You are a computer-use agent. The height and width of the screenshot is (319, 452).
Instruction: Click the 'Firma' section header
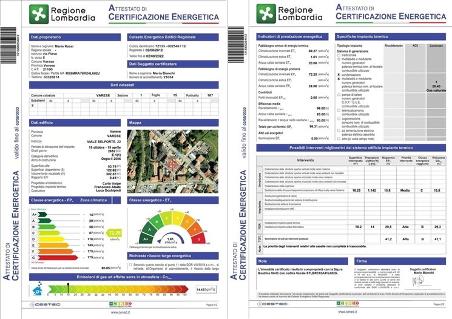coord(400,261)
